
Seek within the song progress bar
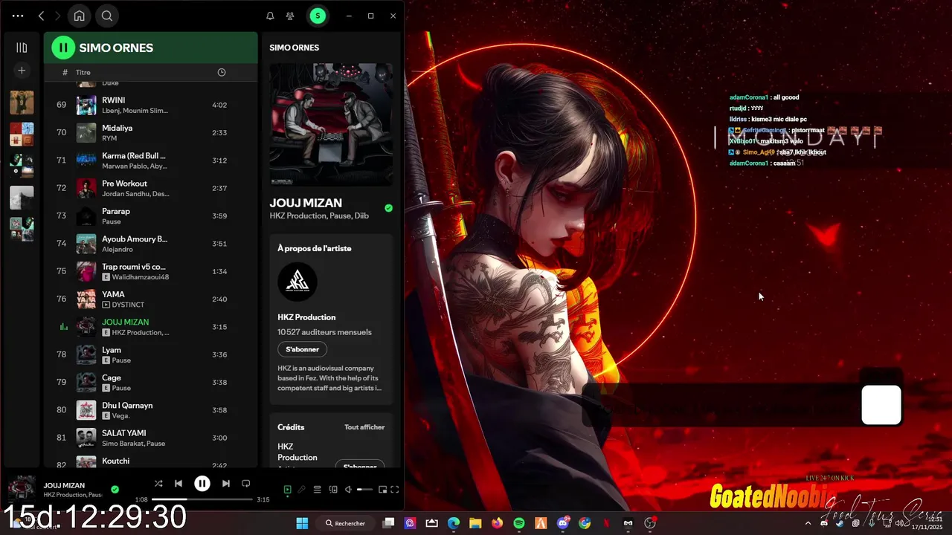click(x=202, y=499)
